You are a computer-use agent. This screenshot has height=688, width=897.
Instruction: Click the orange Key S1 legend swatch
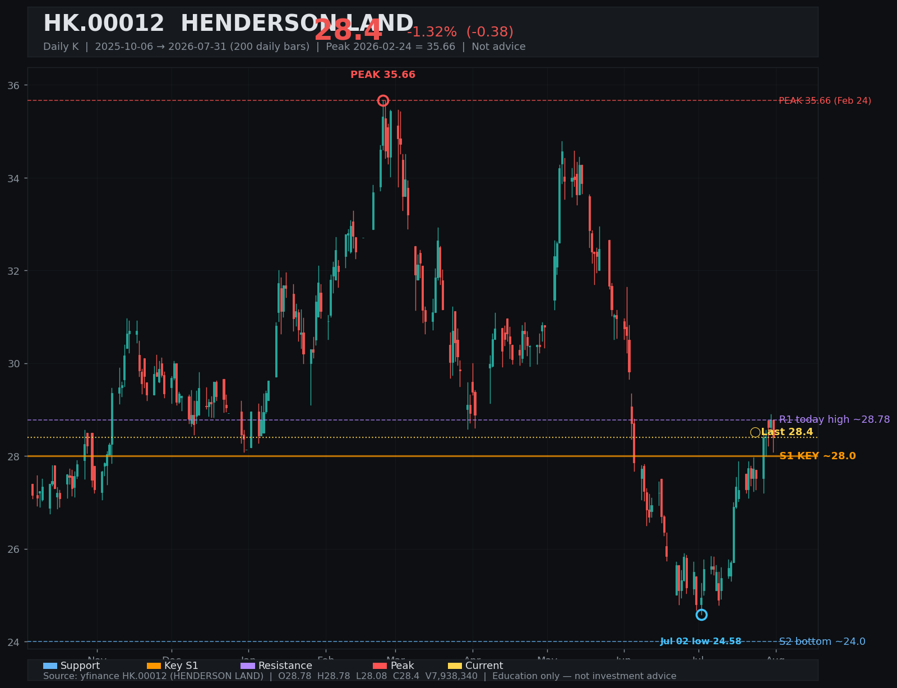coord(154,666)
